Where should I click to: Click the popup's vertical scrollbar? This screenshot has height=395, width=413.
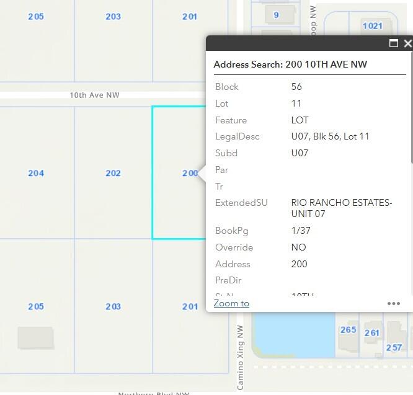click(410, 124)
